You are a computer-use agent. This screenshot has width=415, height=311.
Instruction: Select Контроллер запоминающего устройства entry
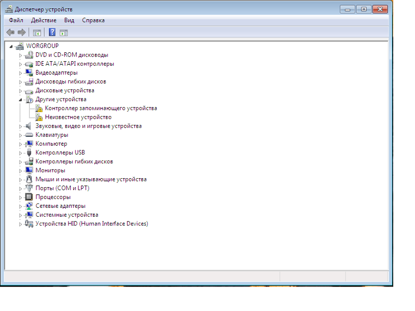coord(101,108)
